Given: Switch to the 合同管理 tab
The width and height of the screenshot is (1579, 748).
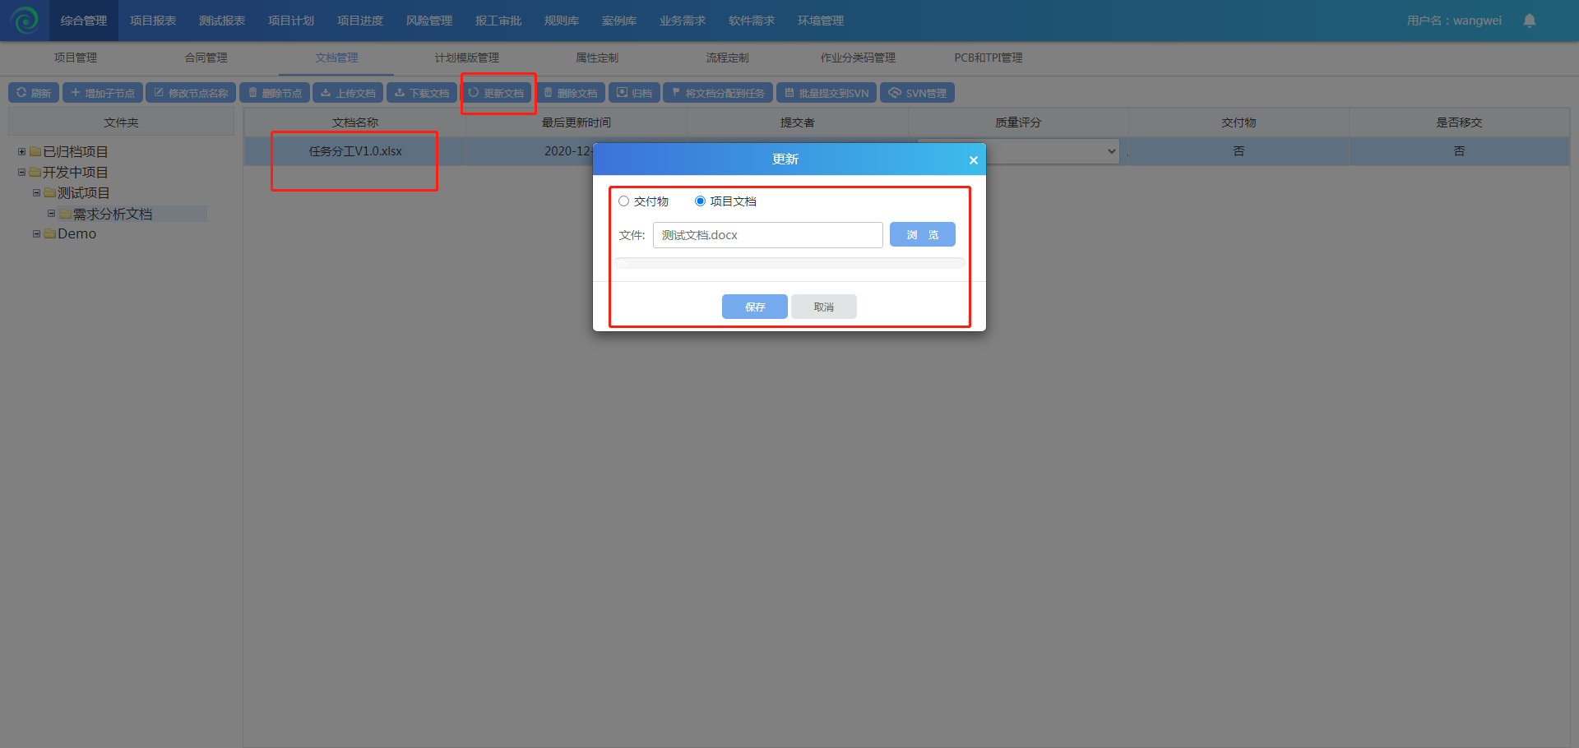Looking at the screenshot, I should pyautogui.click(x=206, y=58).
